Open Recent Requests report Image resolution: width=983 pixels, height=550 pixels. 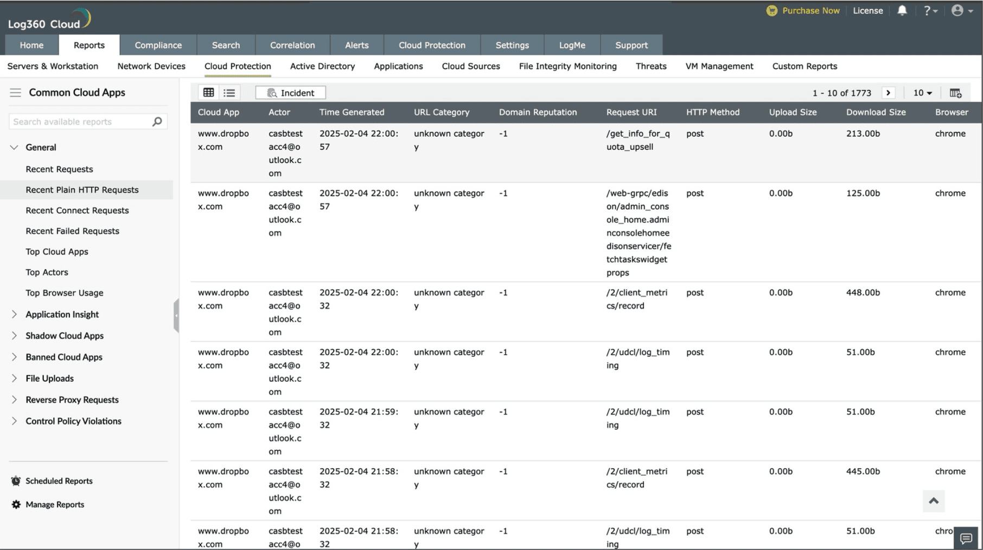click(59, 169)
